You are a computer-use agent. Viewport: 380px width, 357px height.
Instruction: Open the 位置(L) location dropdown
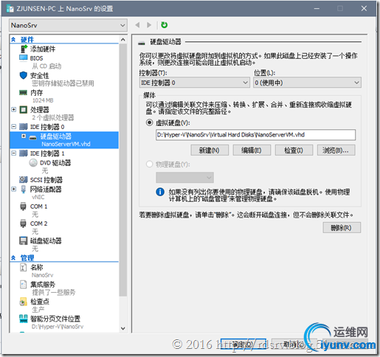pos(307,83)
